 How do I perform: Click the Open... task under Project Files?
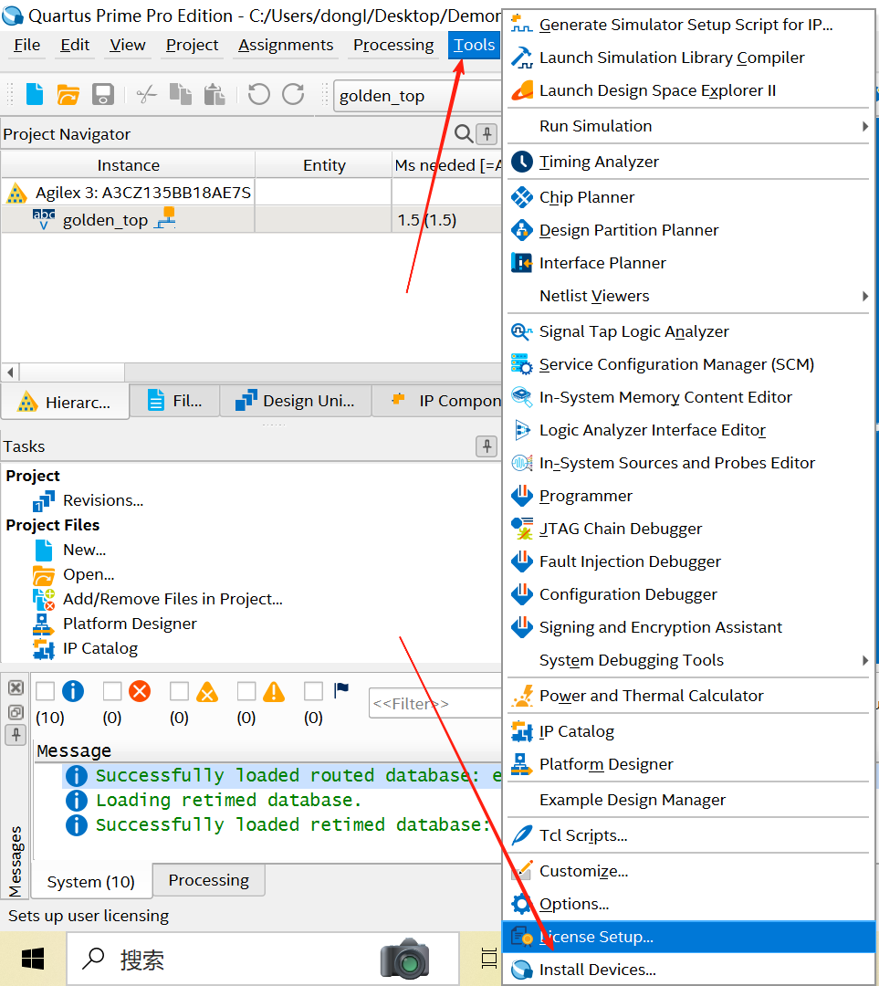tap(89, 575)
